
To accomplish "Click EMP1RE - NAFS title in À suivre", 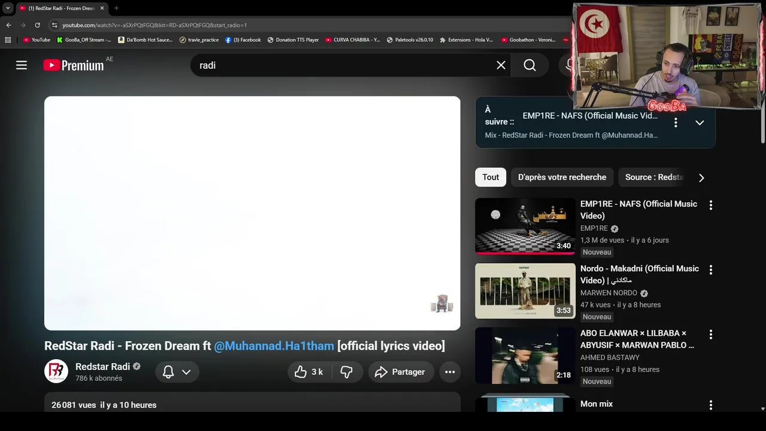I will click(589, 116).
